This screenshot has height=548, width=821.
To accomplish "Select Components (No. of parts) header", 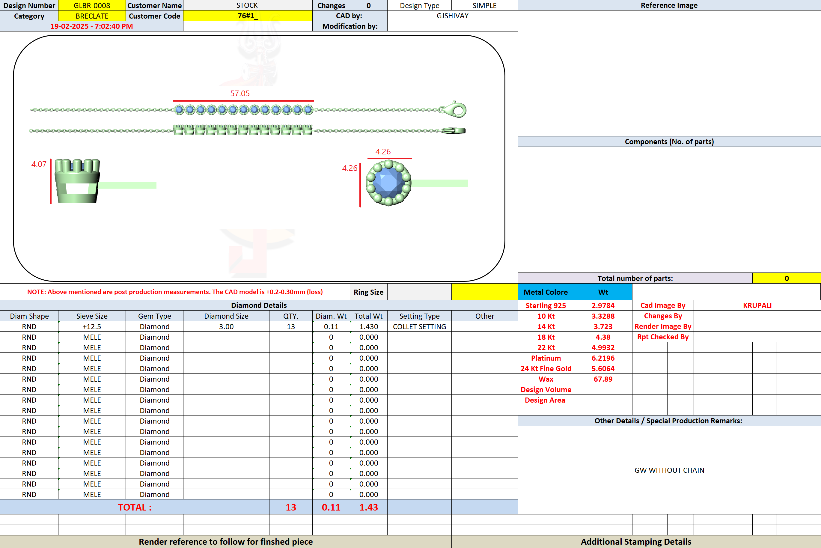I will [669, 141].
